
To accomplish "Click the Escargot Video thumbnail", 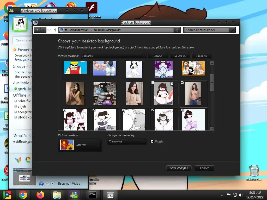I will pyautogui.click(x=25, y=177).
